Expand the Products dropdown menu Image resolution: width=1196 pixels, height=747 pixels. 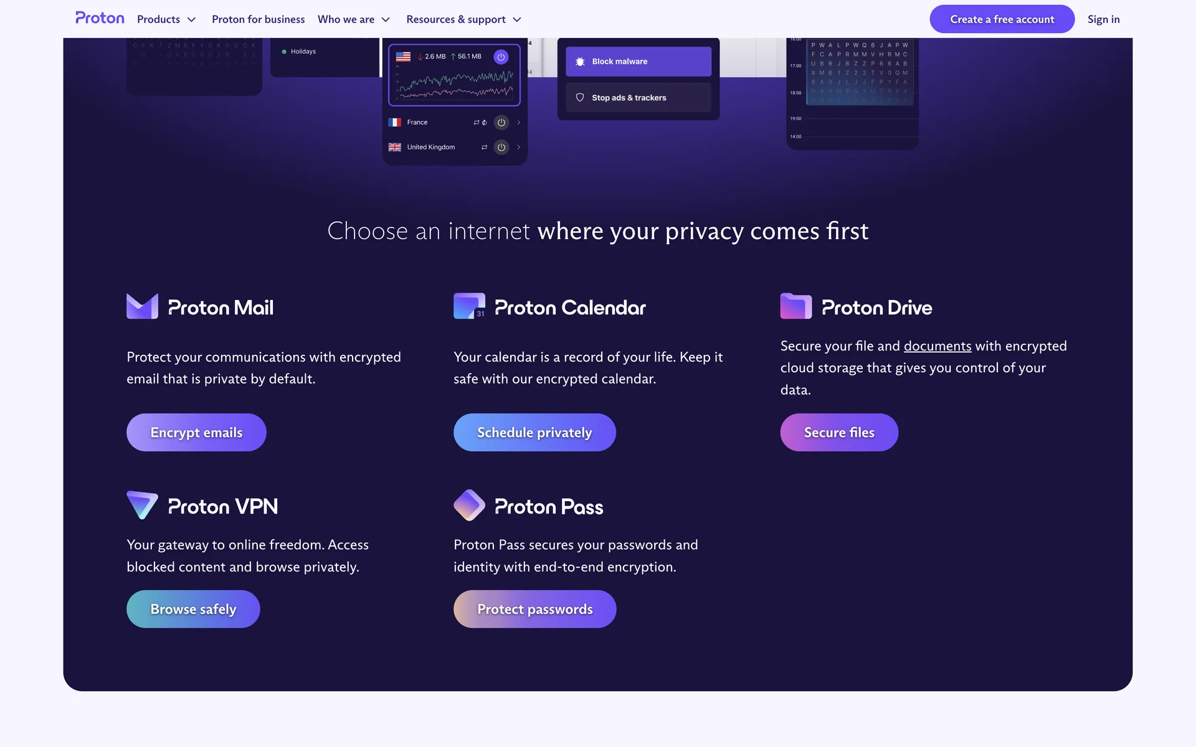click(166, 19)
